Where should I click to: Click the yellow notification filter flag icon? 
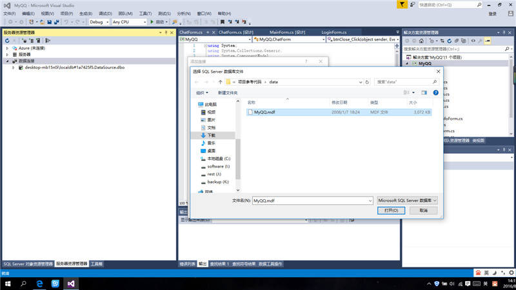pos(401,5)
